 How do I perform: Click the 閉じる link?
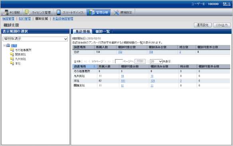click(227, 4)
